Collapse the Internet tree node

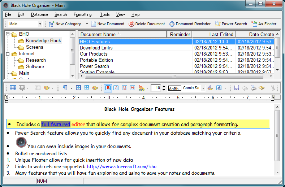click(x=8, y=54)
